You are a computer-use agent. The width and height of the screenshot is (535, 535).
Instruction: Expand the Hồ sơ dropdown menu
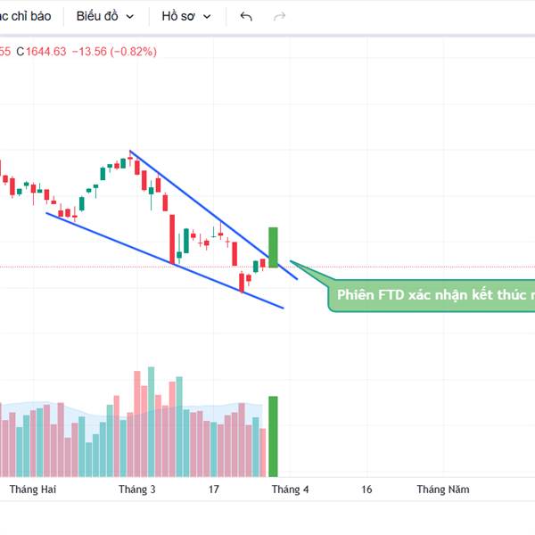pyautogui.click(x=186, y=16)
